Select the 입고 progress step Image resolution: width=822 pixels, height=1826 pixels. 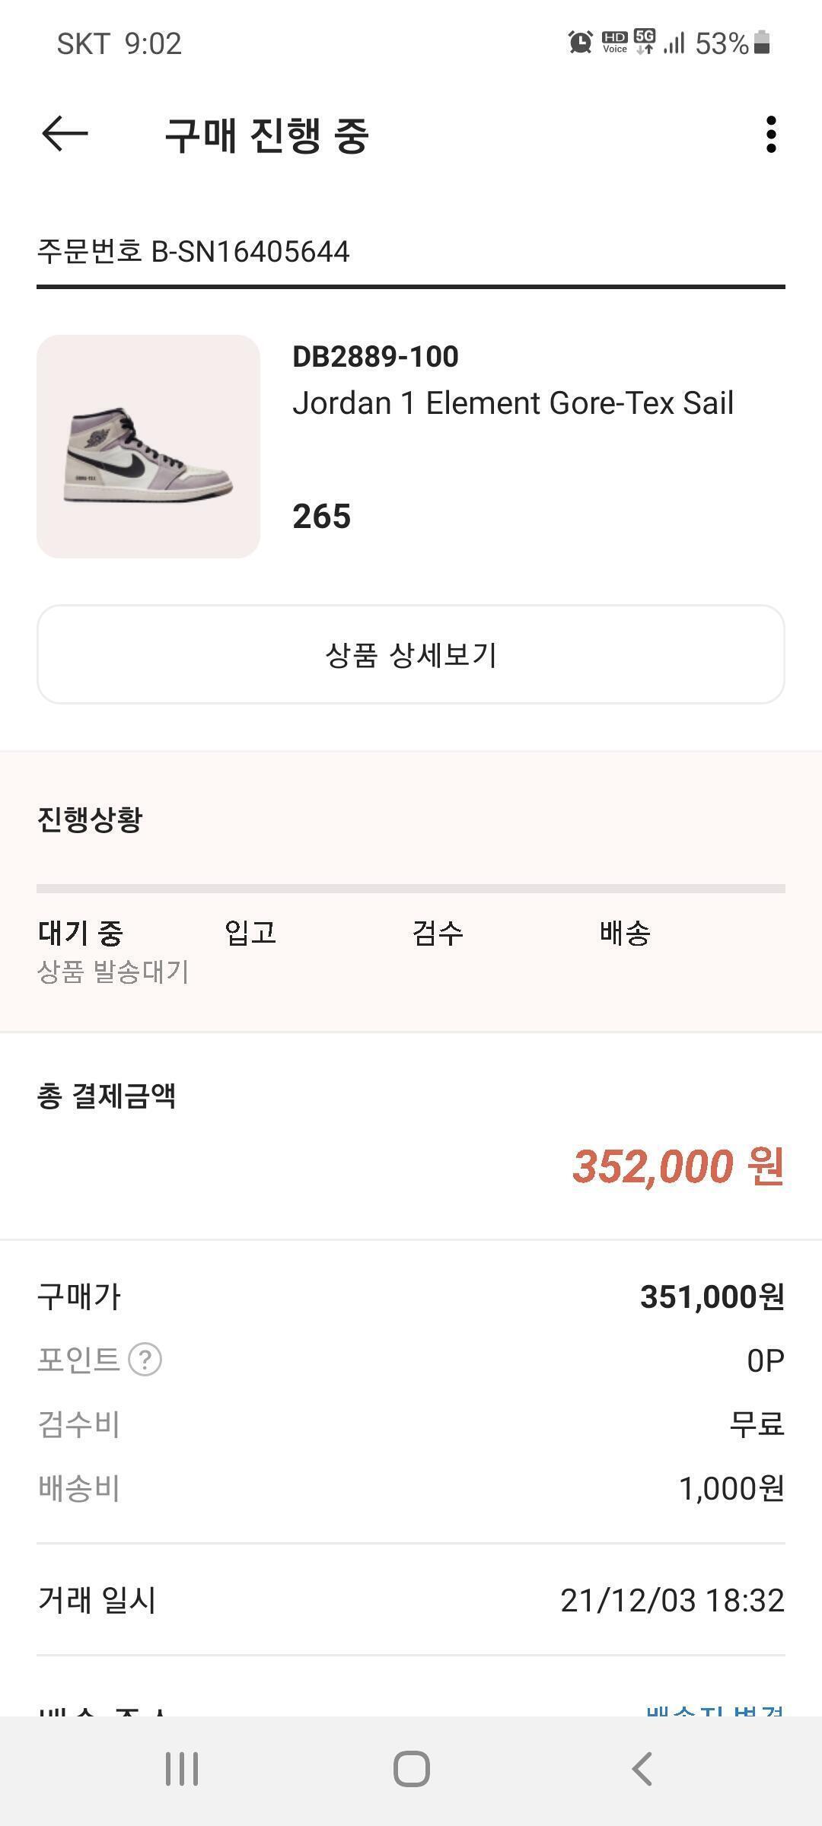pos(250,933)
